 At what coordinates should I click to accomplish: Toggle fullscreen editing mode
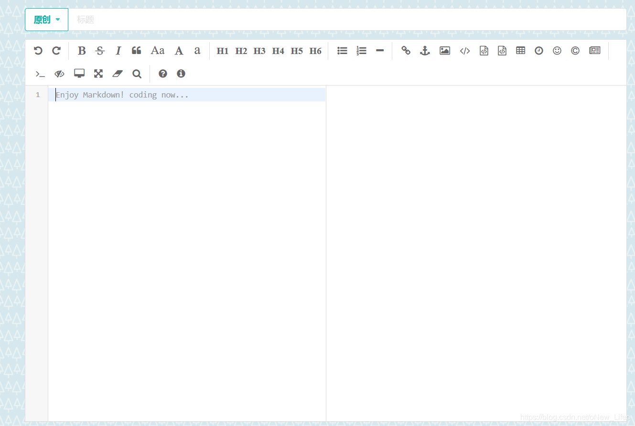[x=98, y=74]
